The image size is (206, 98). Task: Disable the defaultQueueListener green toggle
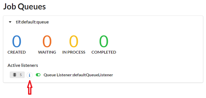(x=38, y=75)
